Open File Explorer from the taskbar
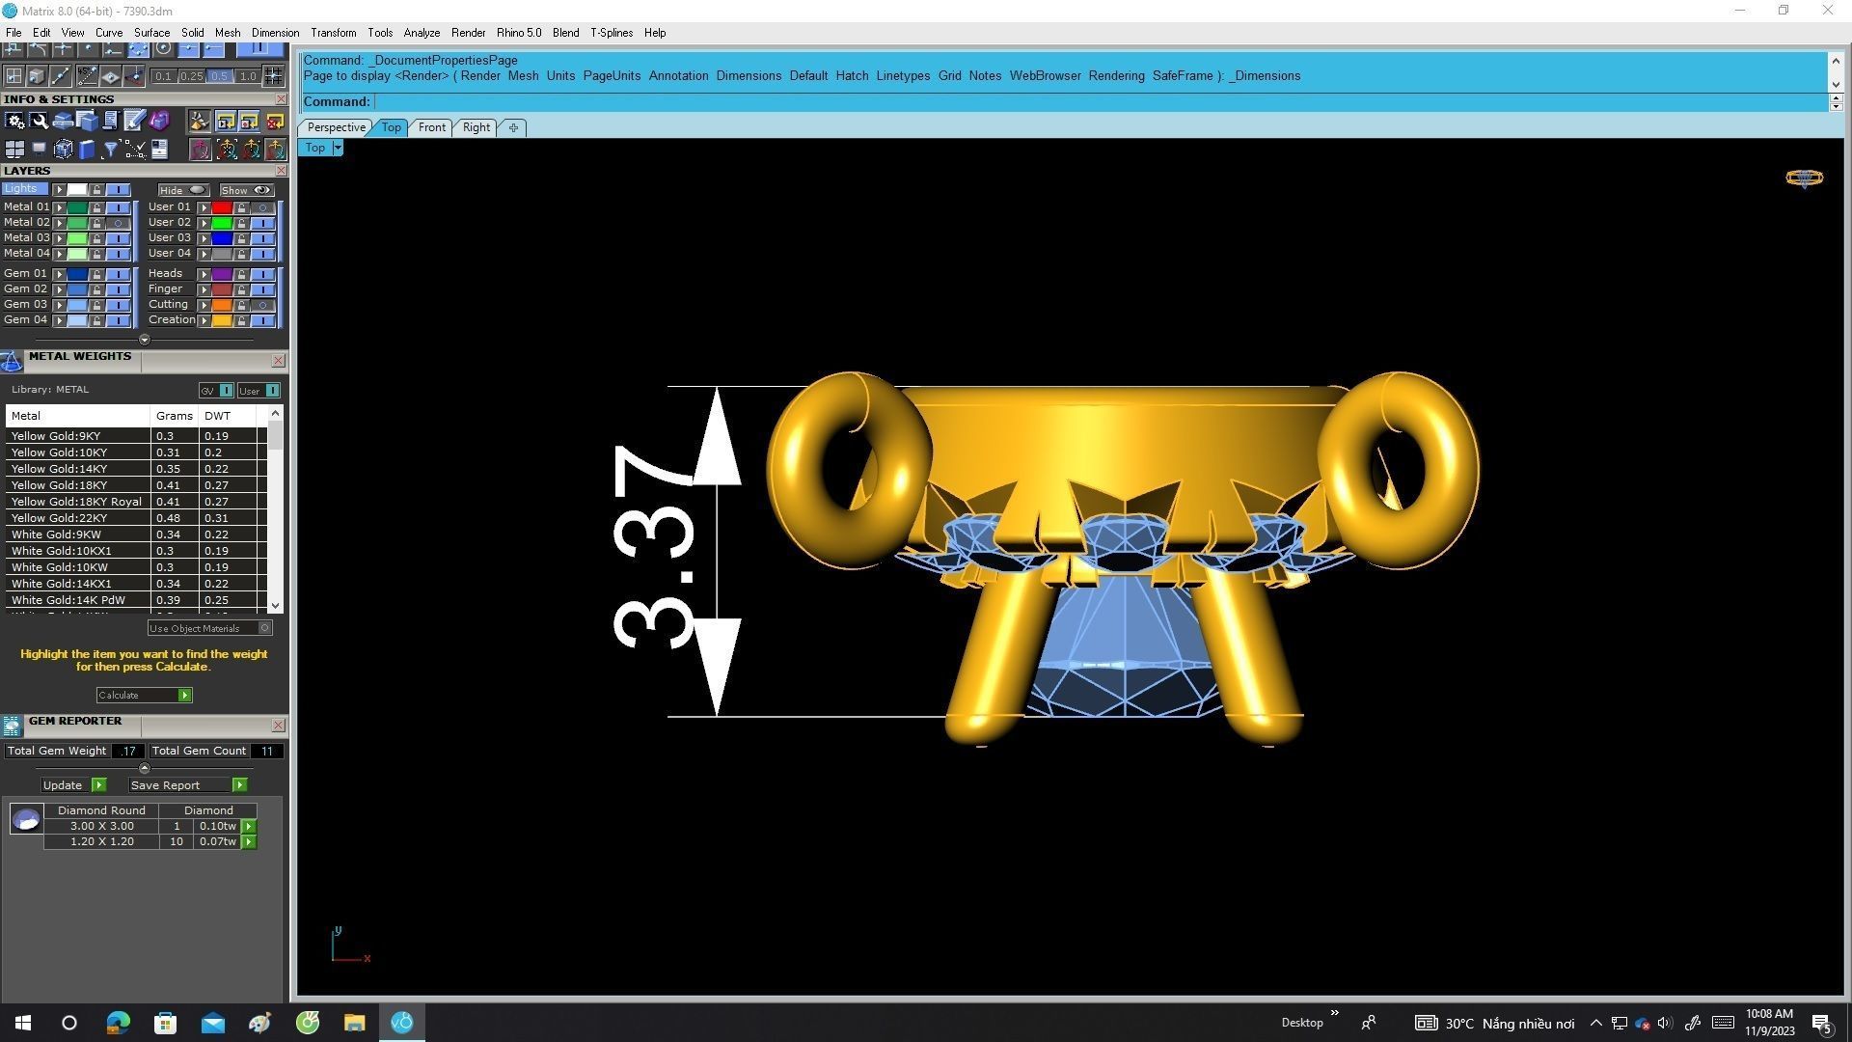Image resolution: width=1852 pixels, height=1042 pixels. (x=354, y=1023)
